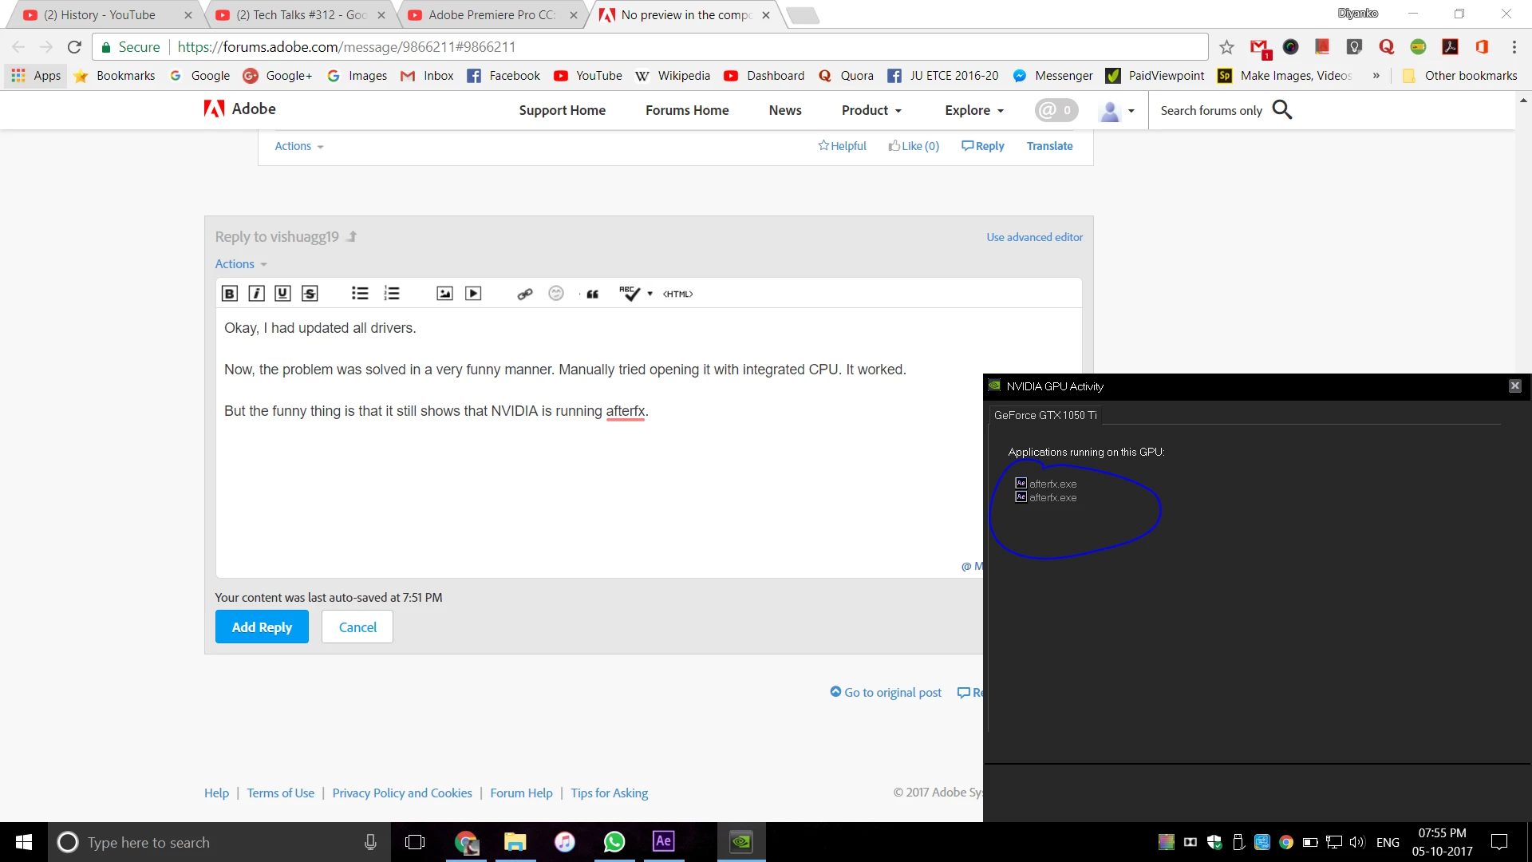Expand the spell check dropdown arrow

pos(650,294)
